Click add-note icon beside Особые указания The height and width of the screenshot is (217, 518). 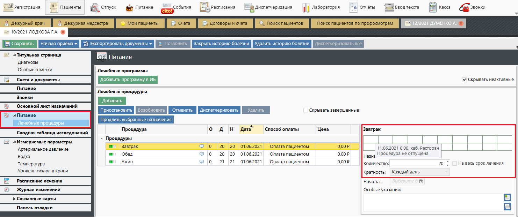(x=507, y=197)
